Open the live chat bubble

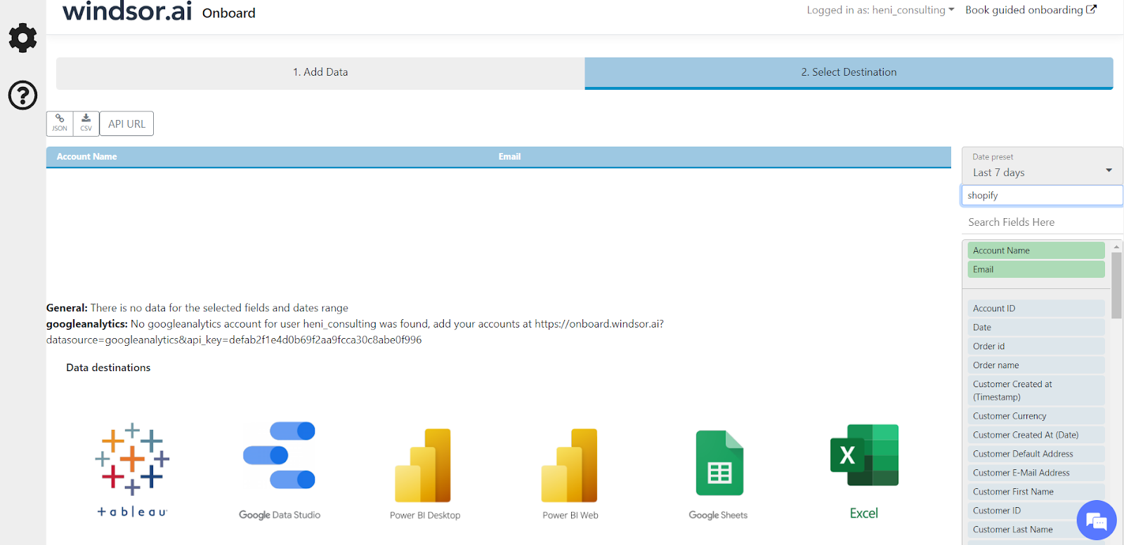(1097, 520)
